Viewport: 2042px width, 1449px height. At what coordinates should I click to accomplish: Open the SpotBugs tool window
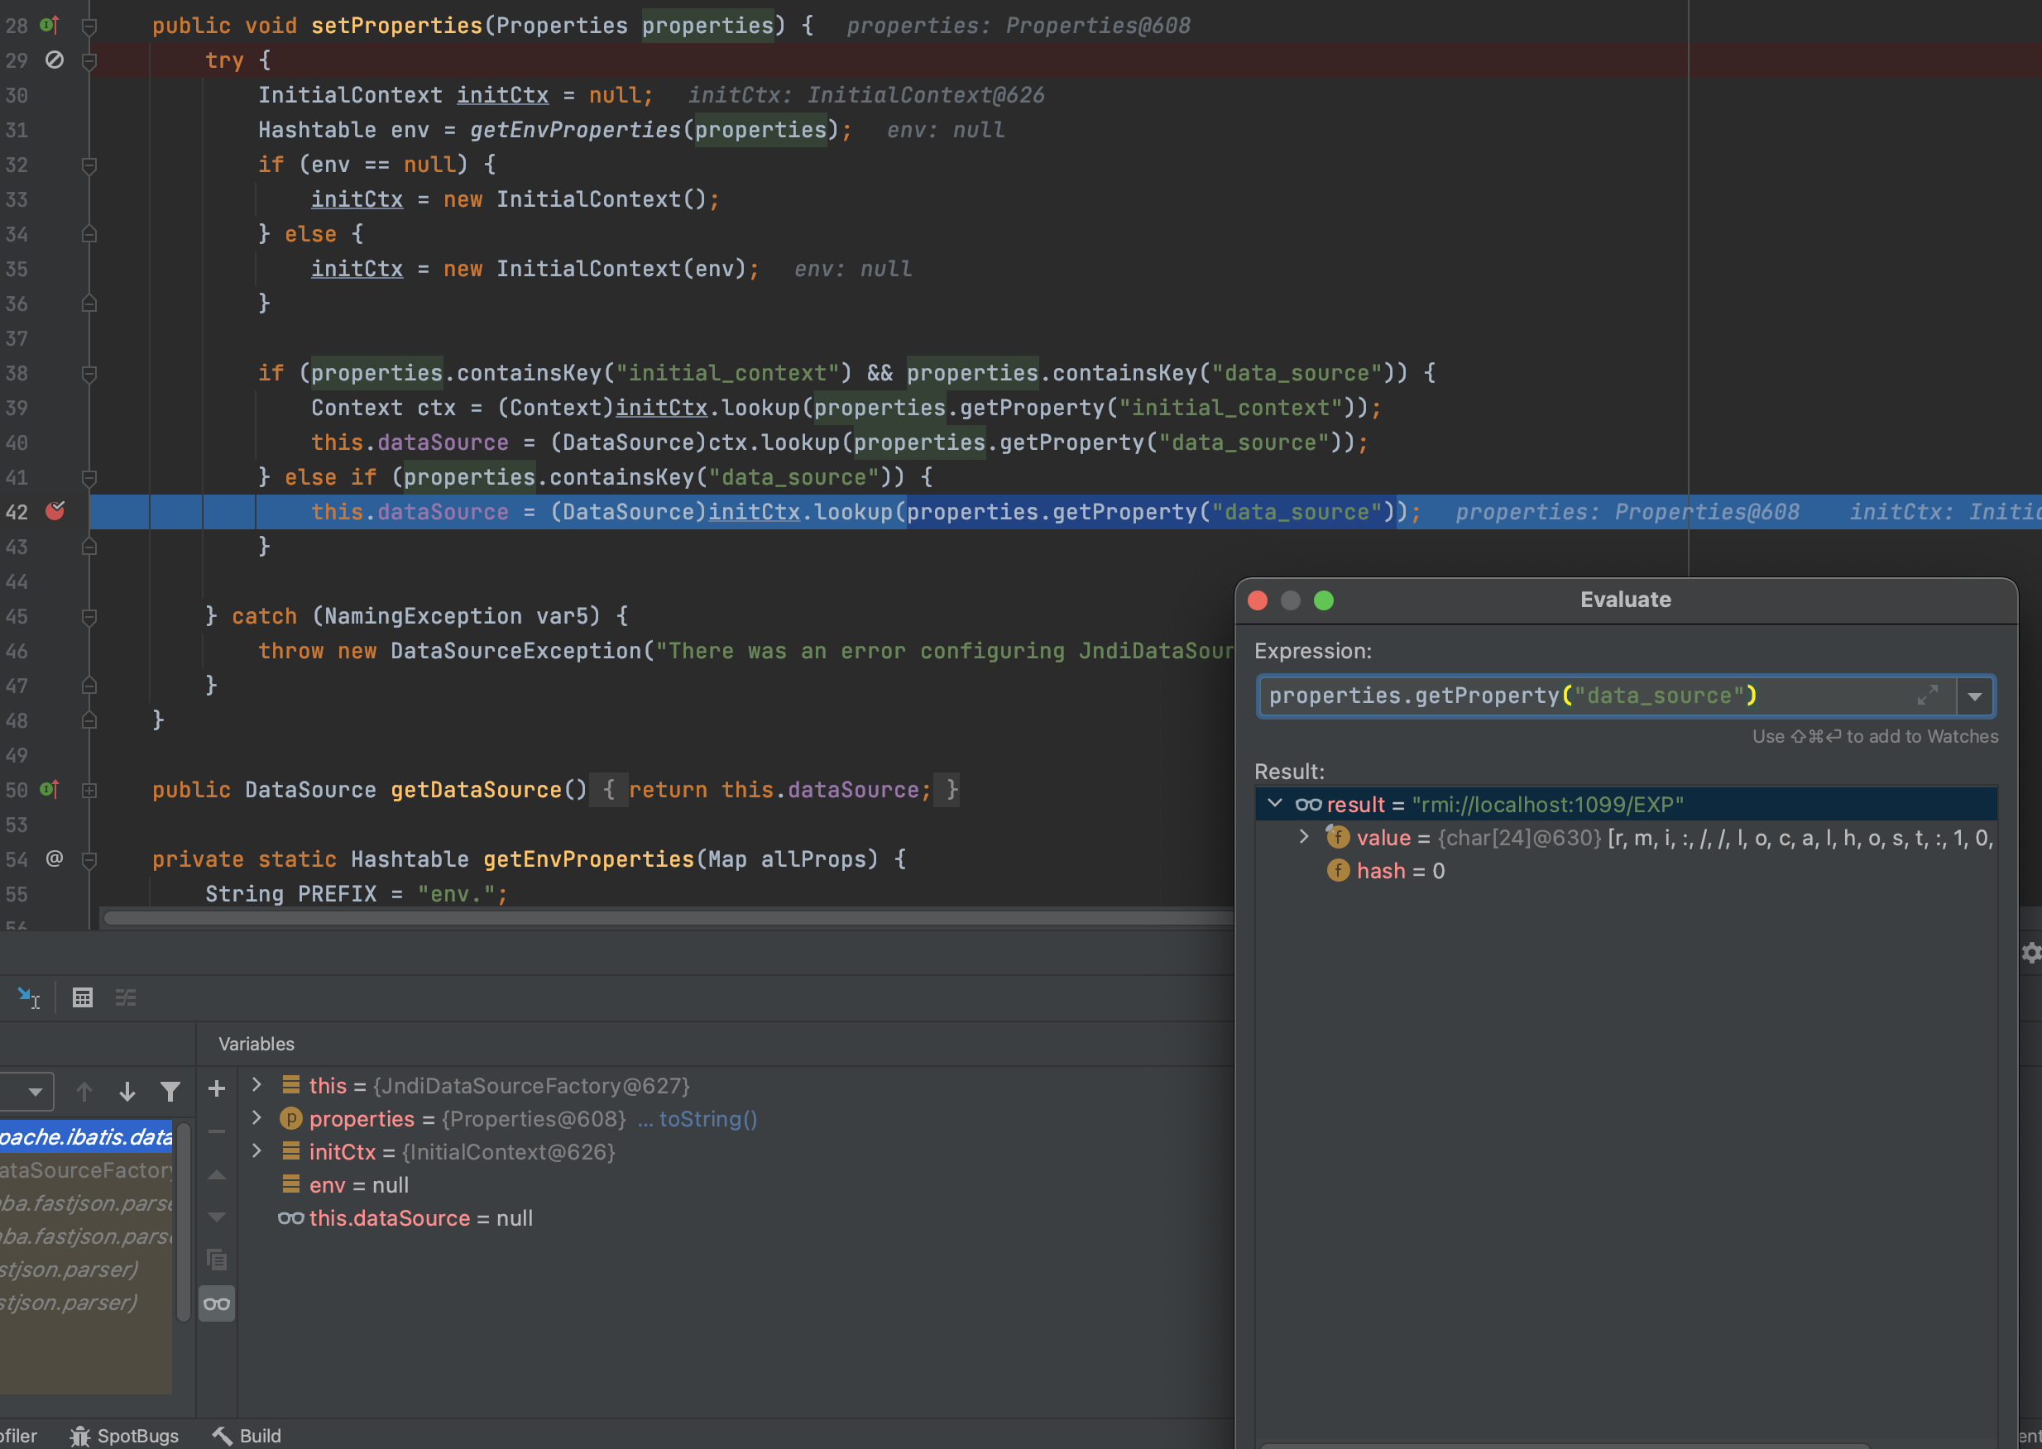coord(124,1436)
